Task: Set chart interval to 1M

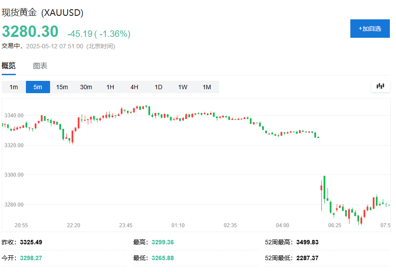Action: (x=207, y=87)
